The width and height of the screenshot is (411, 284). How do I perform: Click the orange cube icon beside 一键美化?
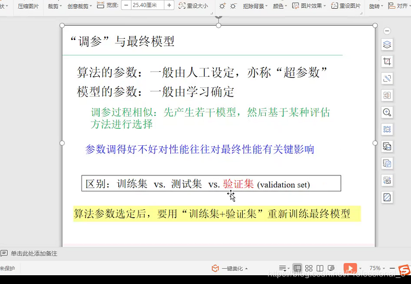click(x=215, y=268)
